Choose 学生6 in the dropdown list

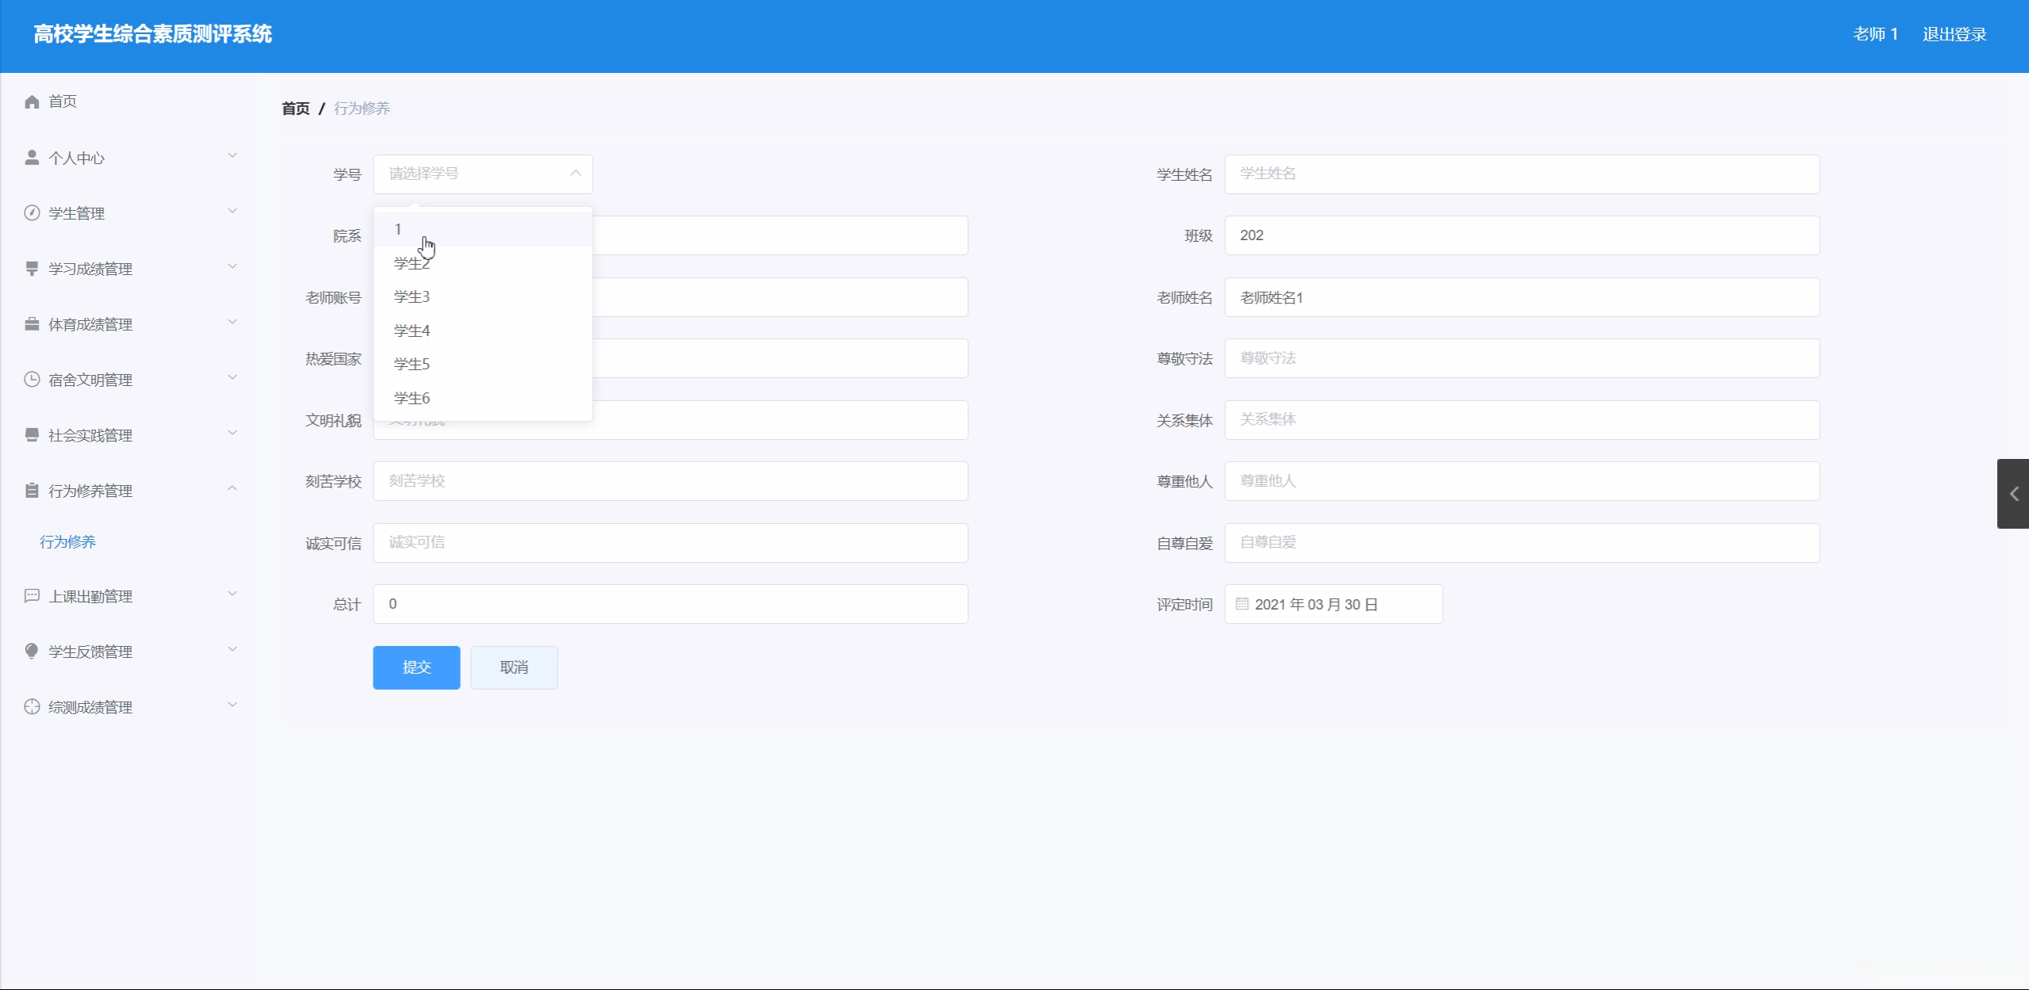coord(412,398)
